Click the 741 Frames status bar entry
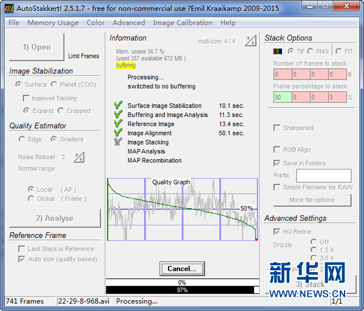 click(25, 301)
